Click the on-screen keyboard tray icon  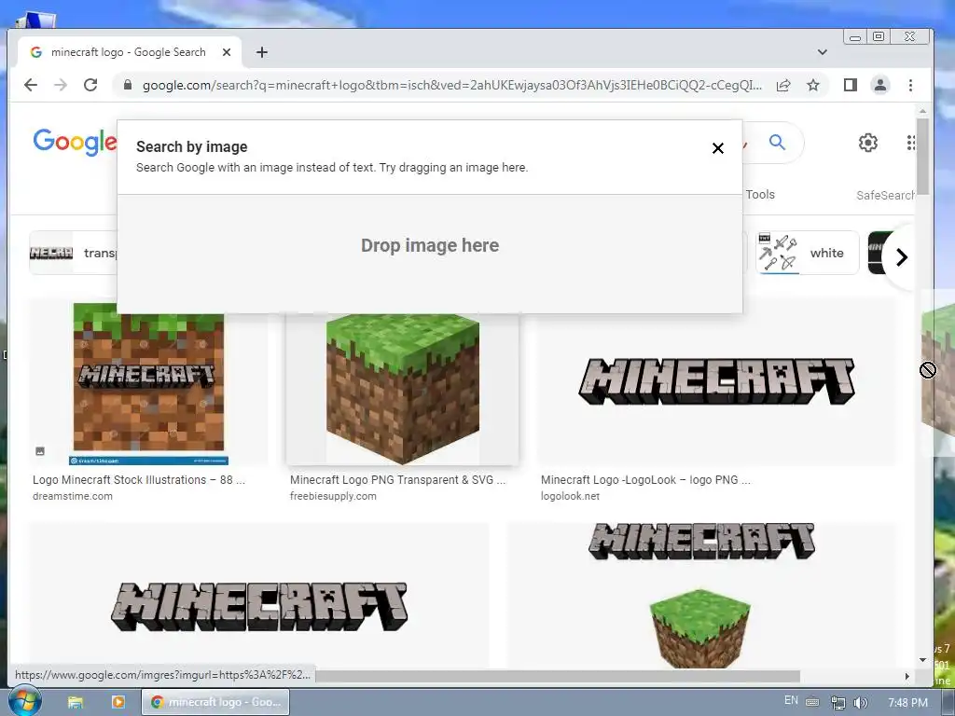click(x=812, y=702)
